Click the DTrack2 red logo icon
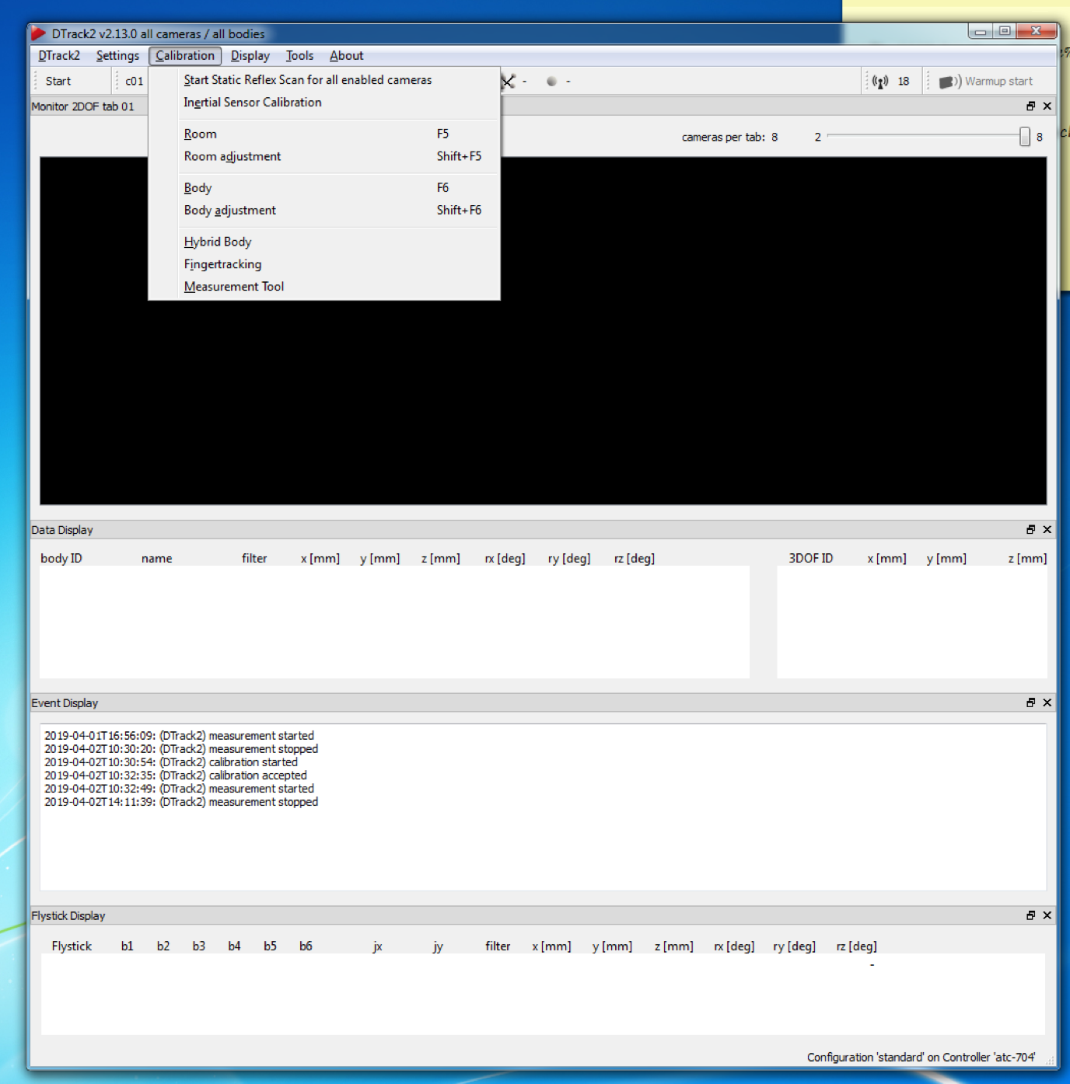Image resolution: width=1070 pixels, height=1084 pixels. tap(38, 33)
